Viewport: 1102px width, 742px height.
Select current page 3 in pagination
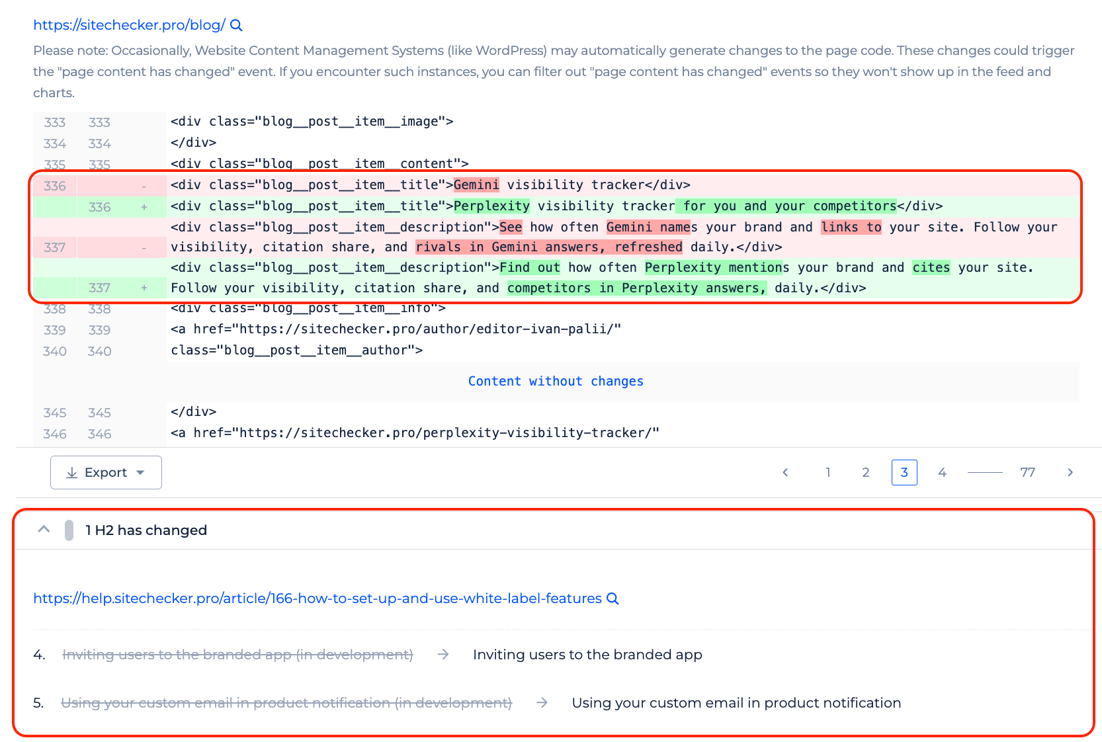click(x=904, y=472)
